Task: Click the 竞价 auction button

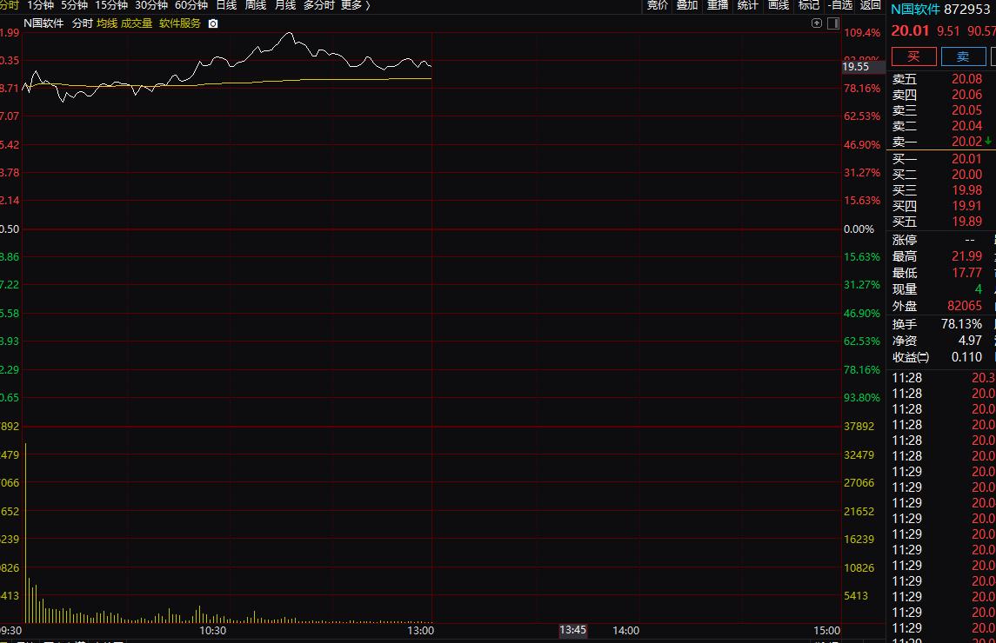Action: 658,5
